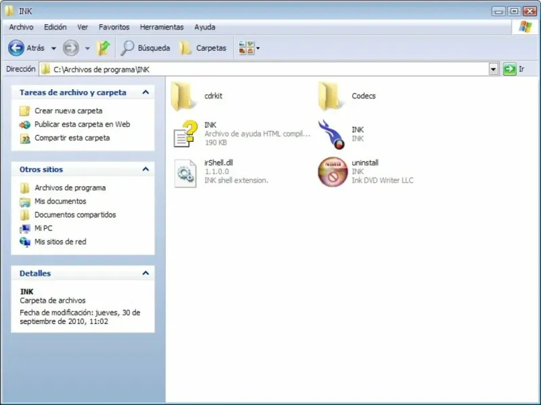
Task: Open the Archivo menu
Action: point(21,27)
